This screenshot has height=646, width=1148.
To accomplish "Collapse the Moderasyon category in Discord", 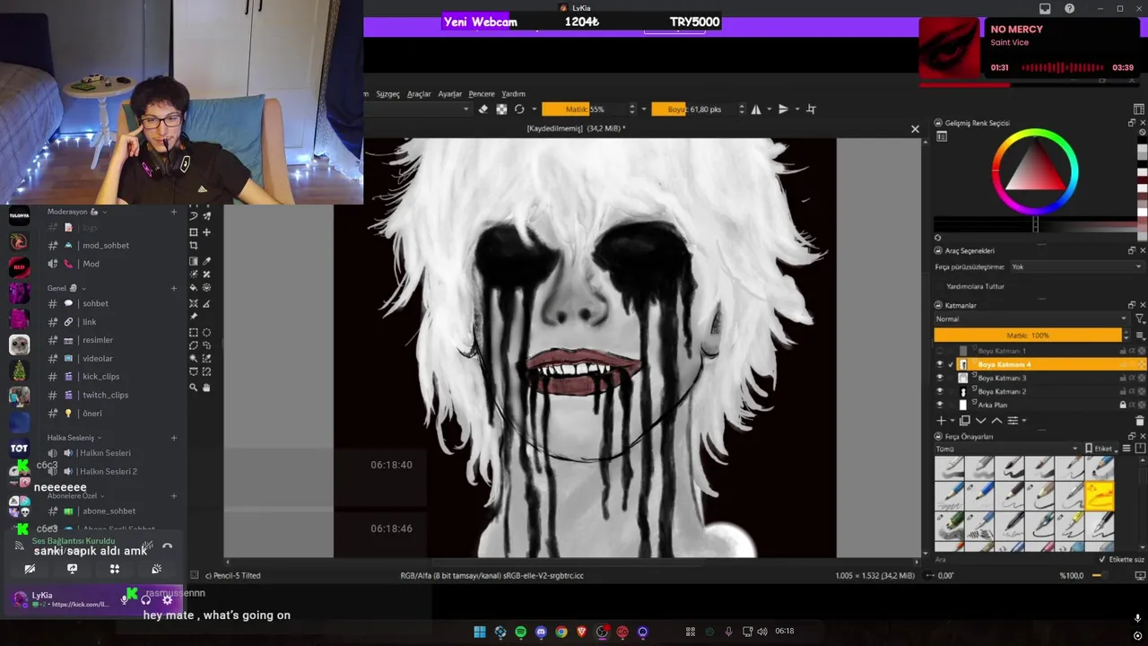I will [77, 212].
